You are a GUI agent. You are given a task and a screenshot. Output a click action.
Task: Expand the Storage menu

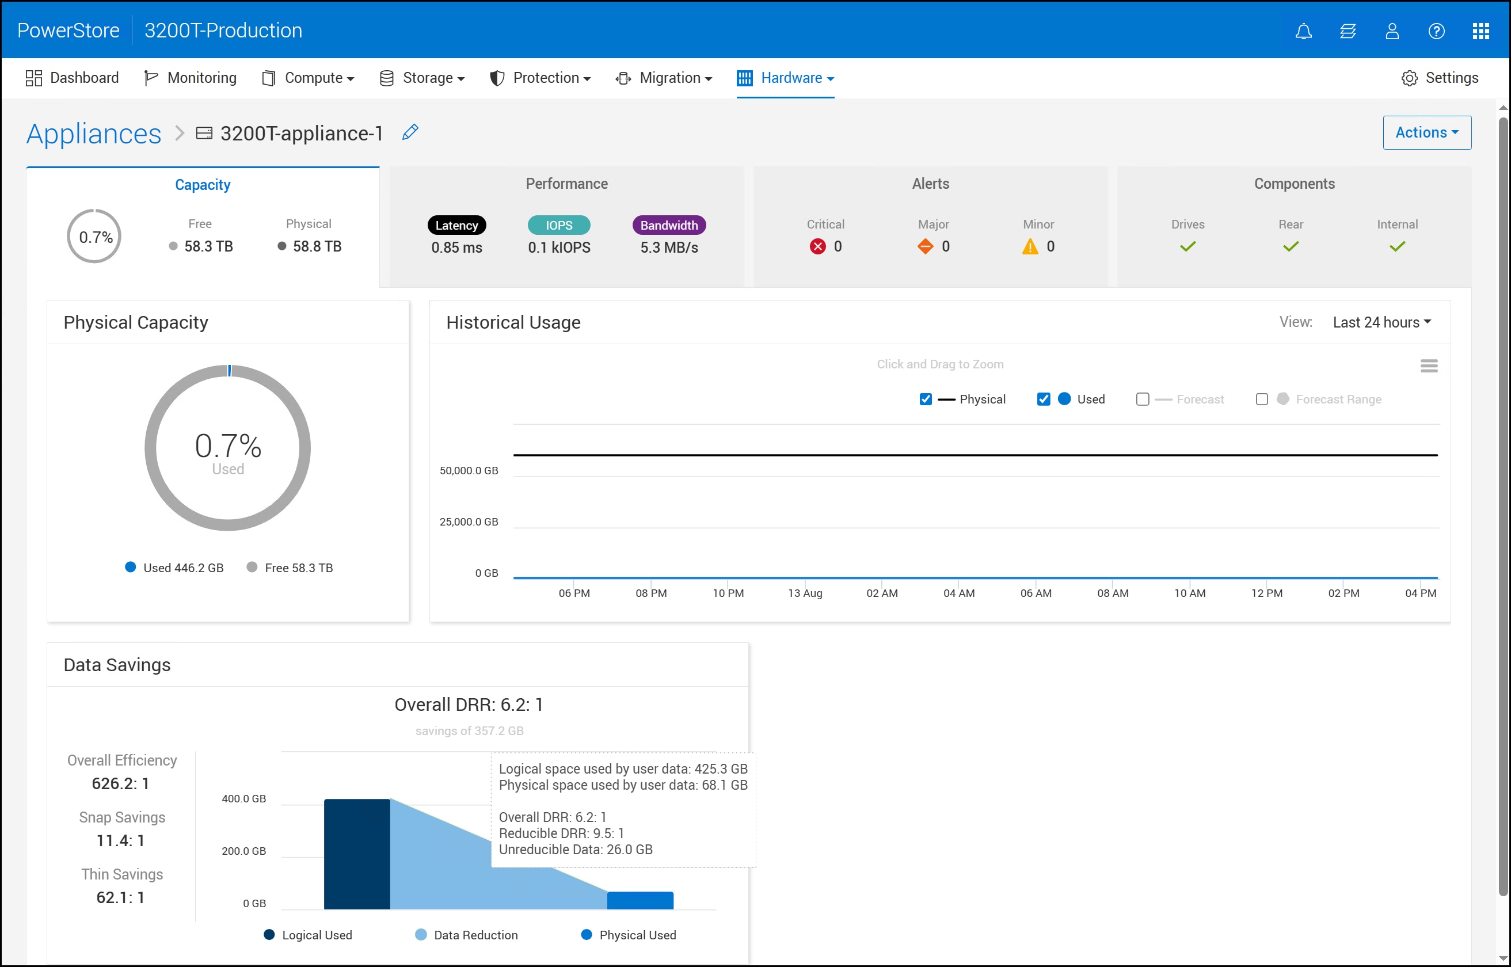coord(422,78)
